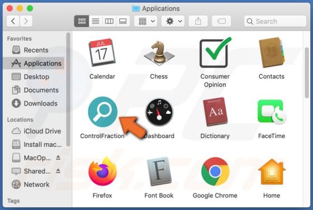The width and height of the screenshot is (313, 210).
Task: Click the Font Book label text
Action: (159, 195)
